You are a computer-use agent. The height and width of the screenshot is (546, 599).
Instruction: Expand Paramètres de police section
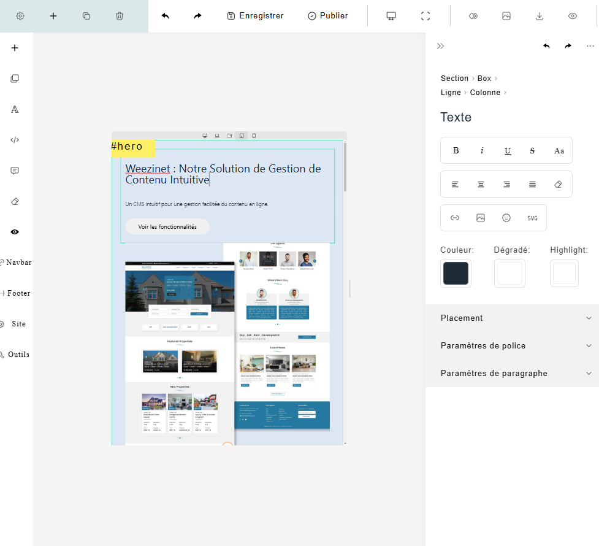[x=513, y=345]
